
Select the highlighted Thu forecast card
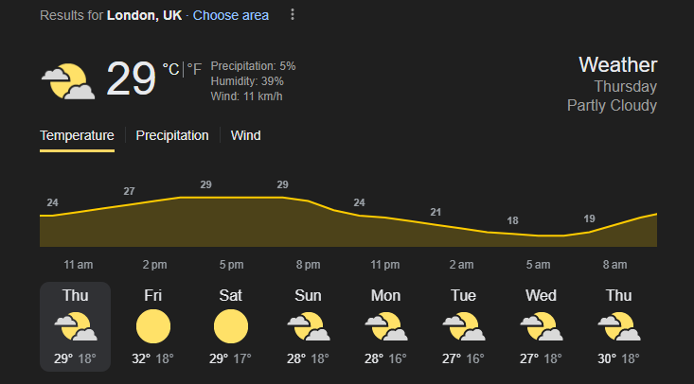(x=75, y=326)
